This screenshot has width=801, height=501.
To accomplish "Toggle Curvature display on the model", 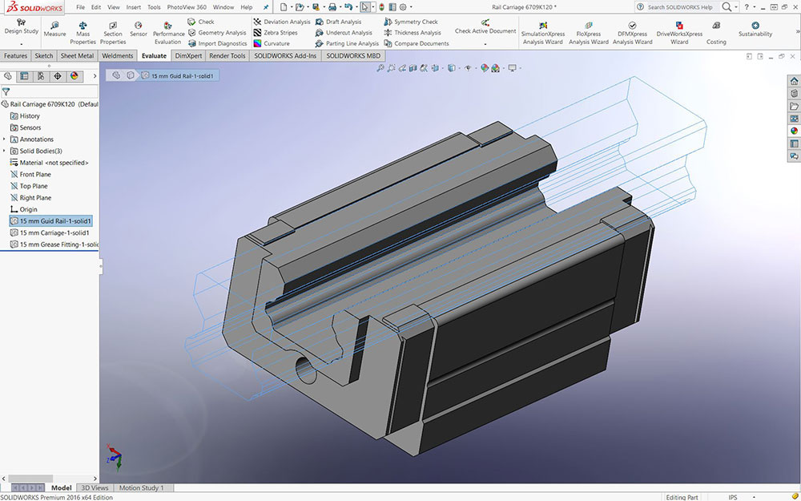I will [271, 43].
